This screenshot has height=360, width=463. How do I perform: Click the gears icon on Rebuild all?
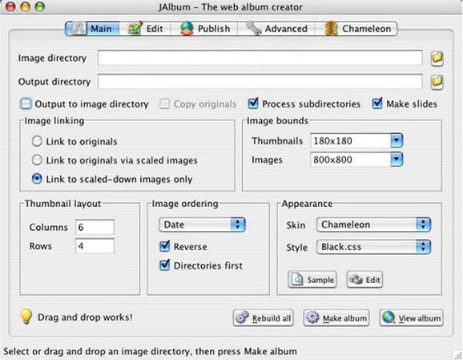(x=243, y=318)
